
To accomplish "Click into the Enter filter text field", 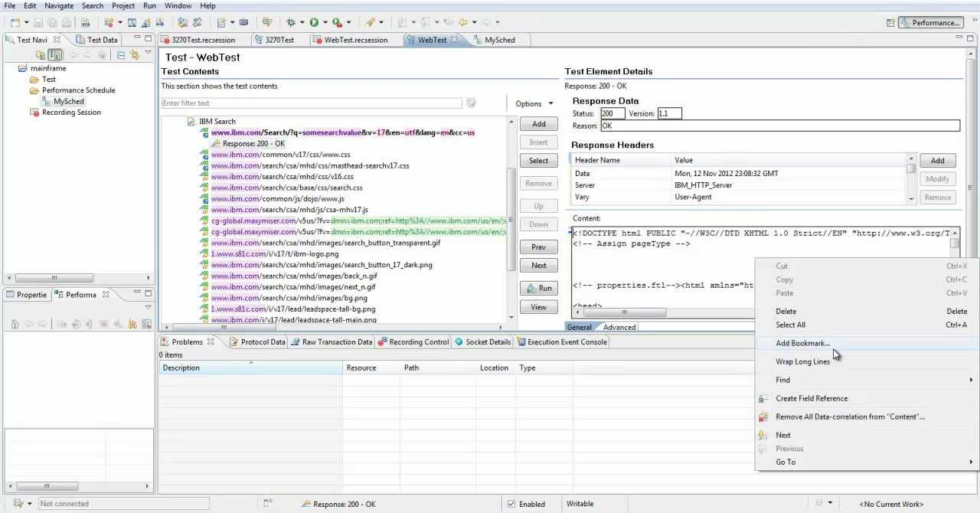I will 312,103.
